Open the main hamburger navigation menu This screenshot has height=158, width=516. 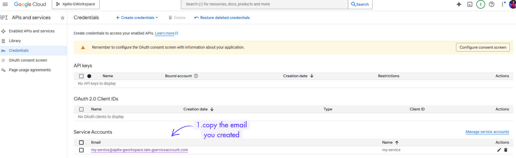pyautogui.click(x=5, y=4)
